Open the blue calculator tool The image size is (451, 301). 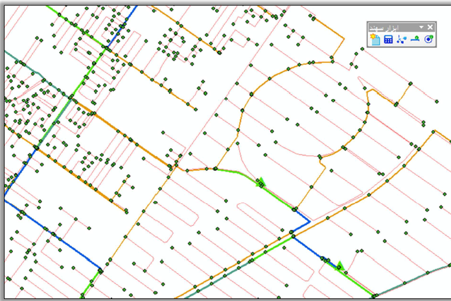388,39
